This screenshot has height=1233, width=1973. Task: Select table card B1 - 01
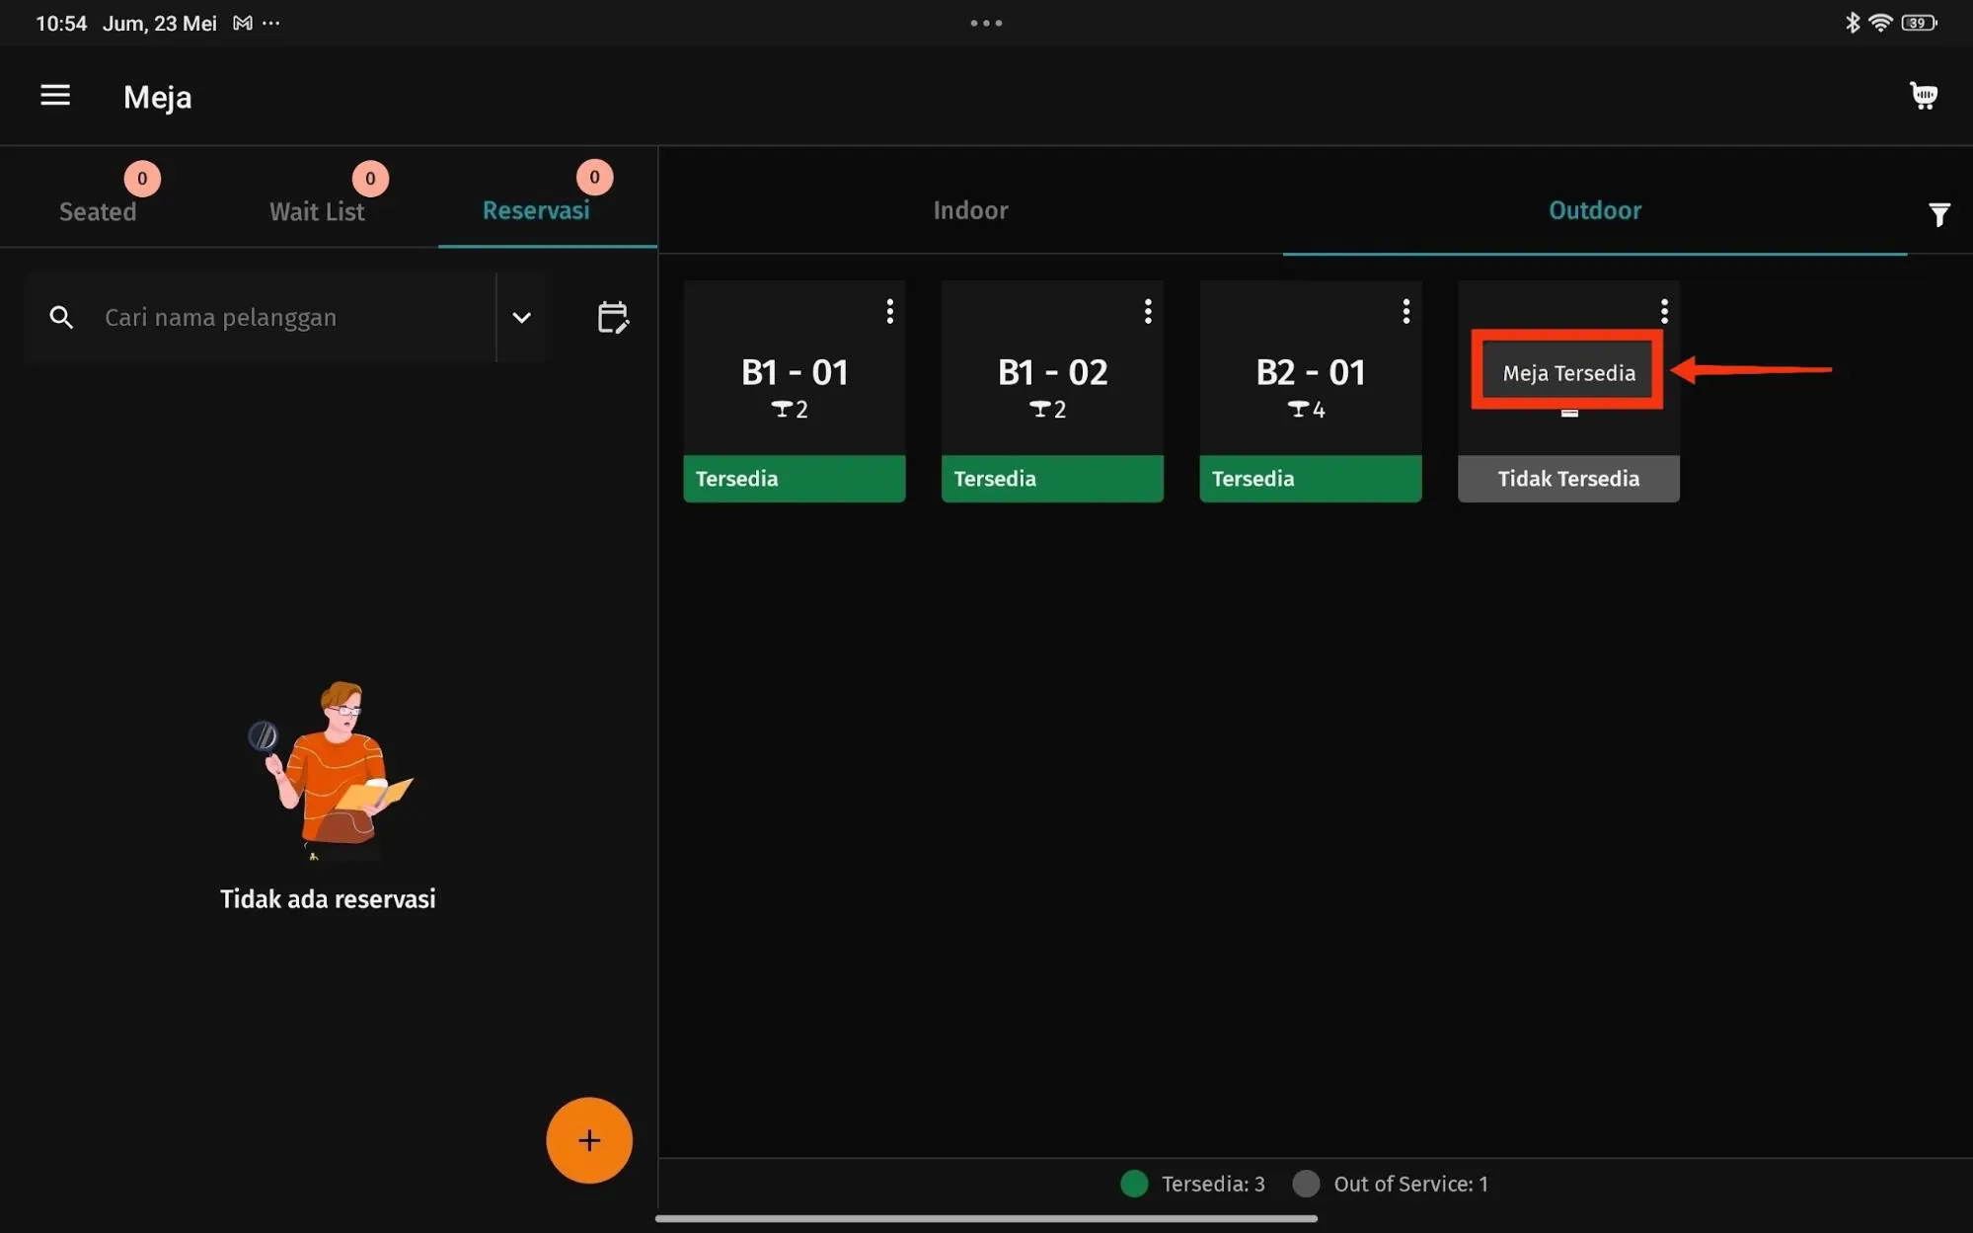click(794, 391)
